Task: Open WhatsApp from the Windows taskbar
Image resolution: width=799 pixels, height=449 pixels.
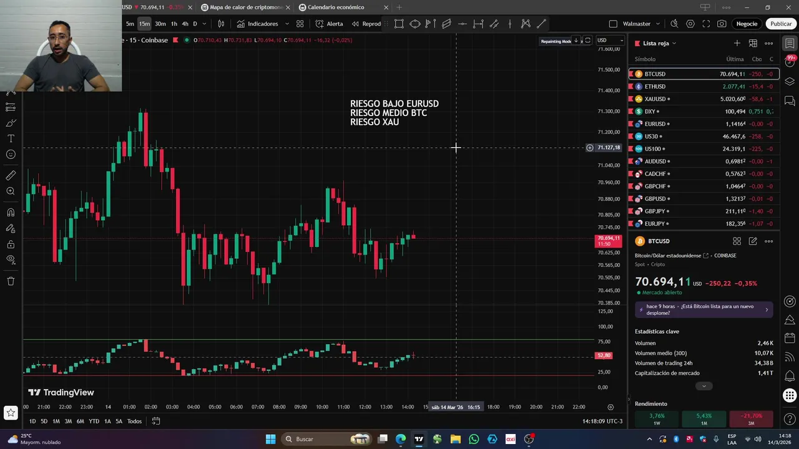Action: (x=474, y=439)
